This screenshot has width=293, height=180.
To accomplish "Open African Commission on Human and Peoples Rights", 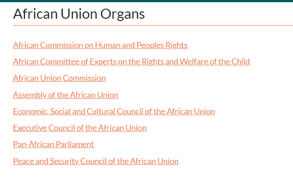I will tap(100, 45).
